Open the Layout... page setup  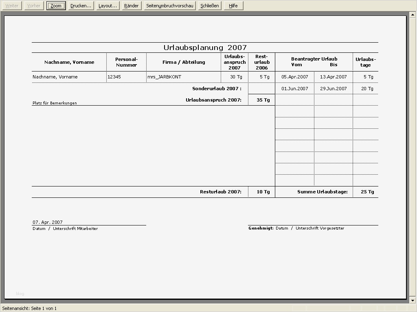click(x=108, y=6)
